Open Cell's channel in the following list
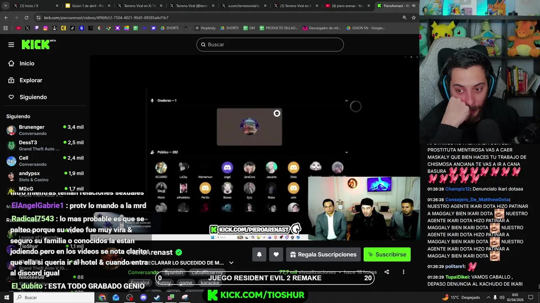Screen dimensions: 540x303 (x=45, y=161)
